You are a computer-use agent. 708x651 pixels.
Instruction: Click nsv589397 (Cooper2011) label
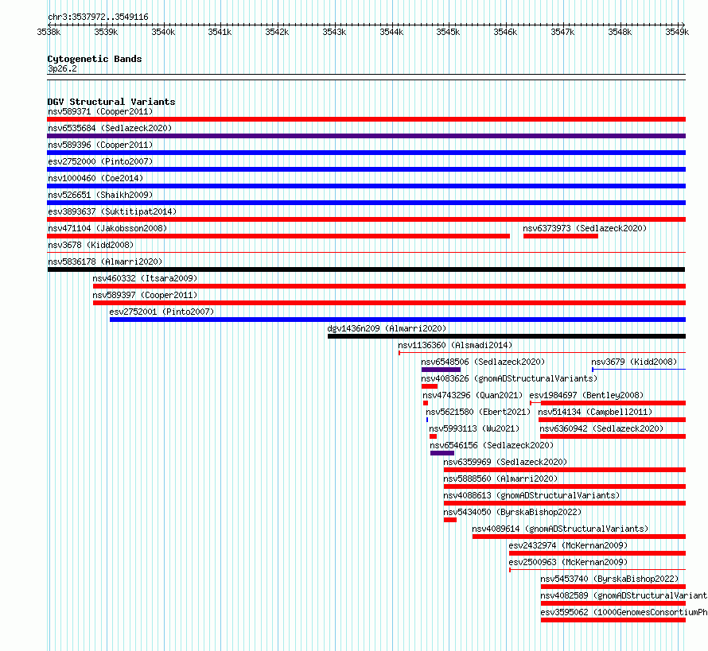[145, 295]
